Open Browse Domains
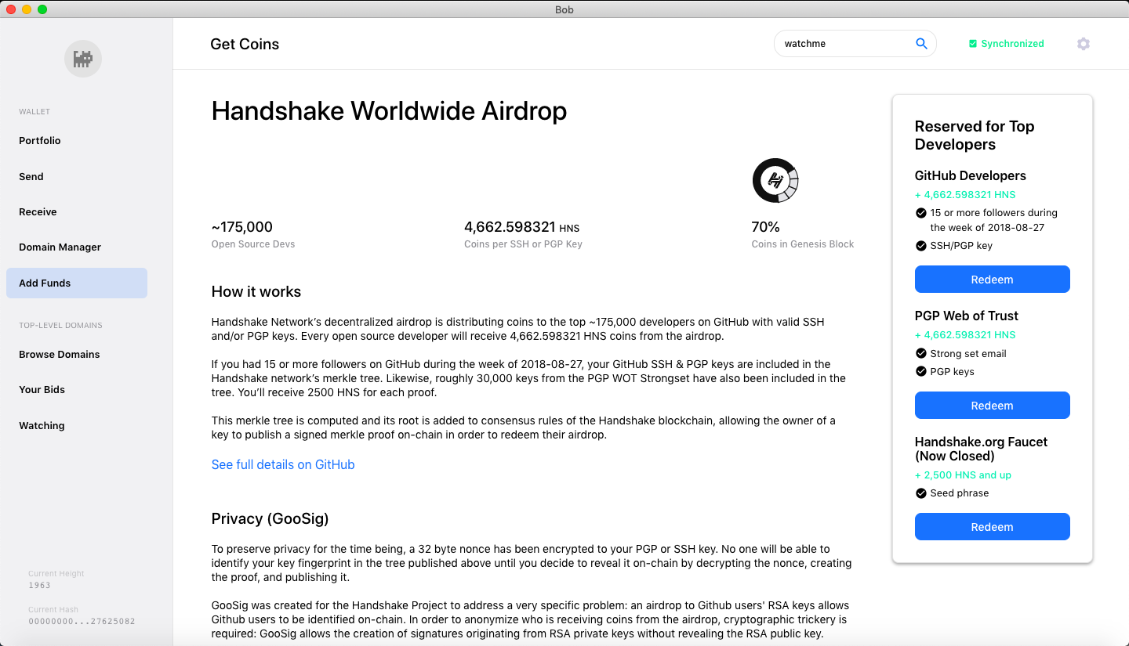Viewport: 1129px width, 646px height. coord(60,355)
